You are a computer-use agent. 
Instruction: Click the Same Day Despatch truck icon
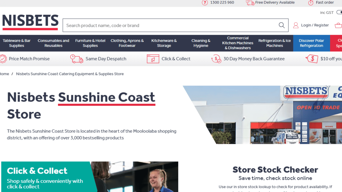coord(77,59)
